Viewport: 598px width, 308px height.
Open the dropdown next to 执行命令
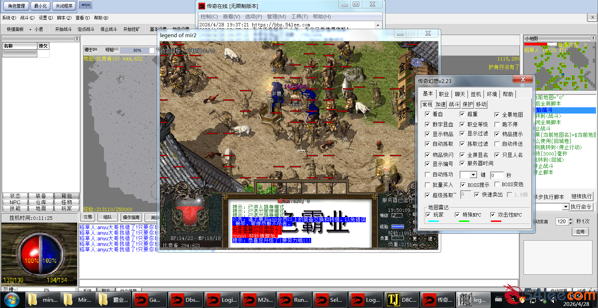(566, 207)
